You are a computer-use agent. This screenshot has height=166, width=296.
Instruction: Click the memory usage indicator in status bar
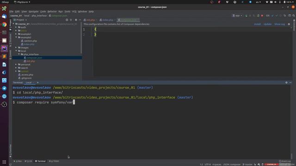tap(287, 164)
